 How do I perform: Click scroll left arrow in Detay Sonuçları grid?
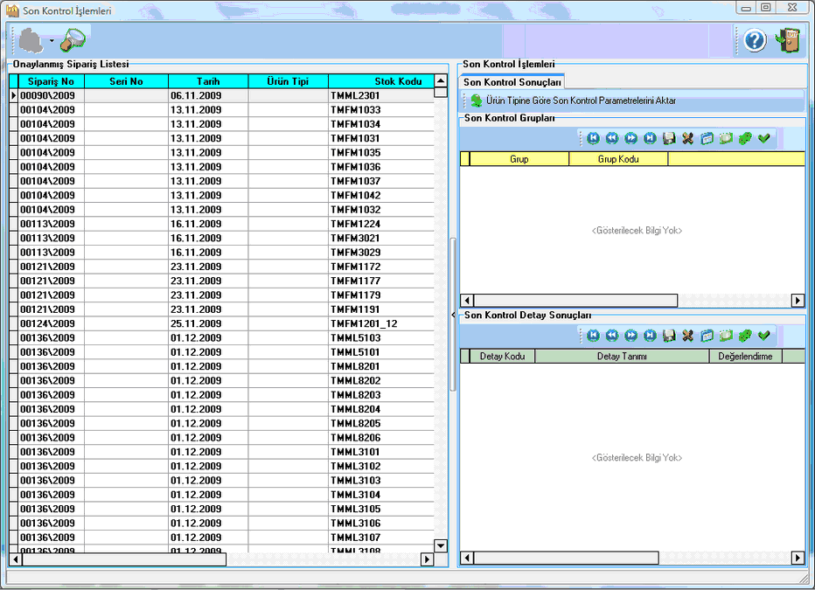pos(467,558)
